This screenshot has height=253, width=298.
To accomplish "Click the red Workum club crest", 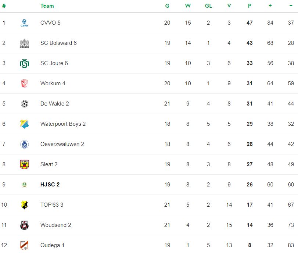I will (24, 83).
